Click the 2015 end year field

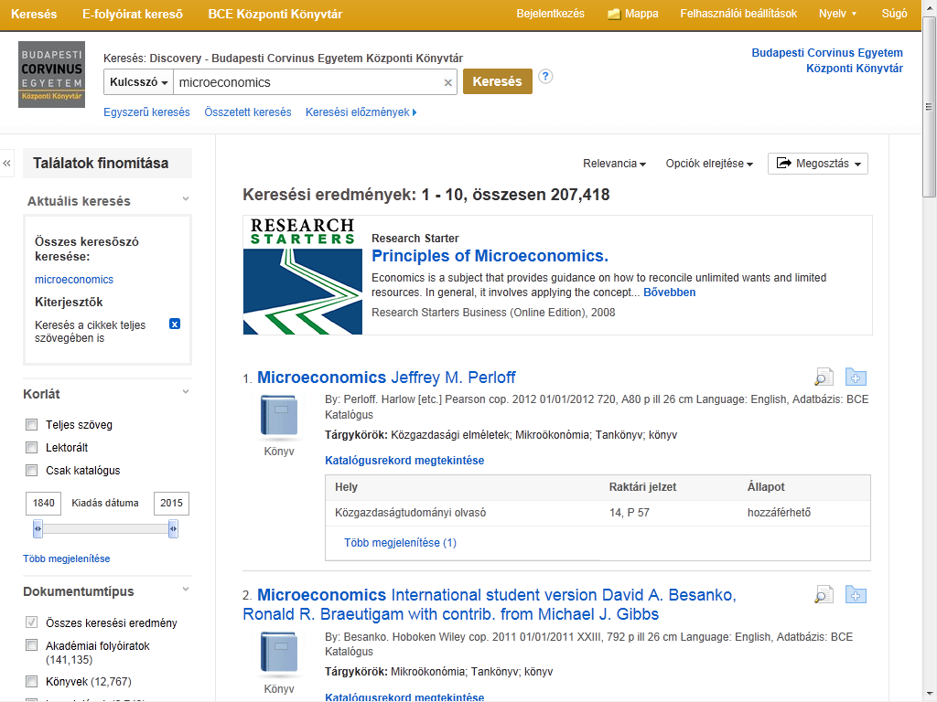point(171,504)
